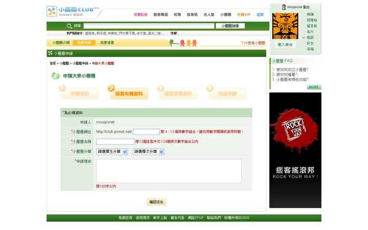The width and height of the screenshot is (368, 230).
Task: Click the 留言板 link in user panel
Action: 312,26
